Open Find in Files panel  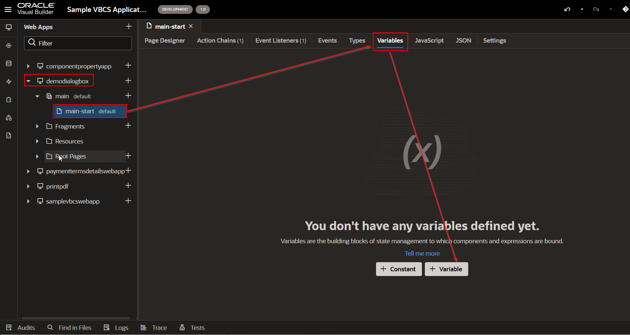(x=70, y=328)
